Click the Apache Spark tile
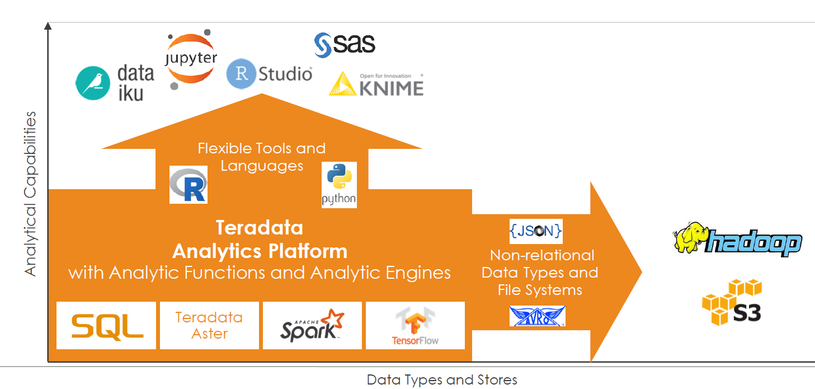The image size is (815, 389). [312, 325]
